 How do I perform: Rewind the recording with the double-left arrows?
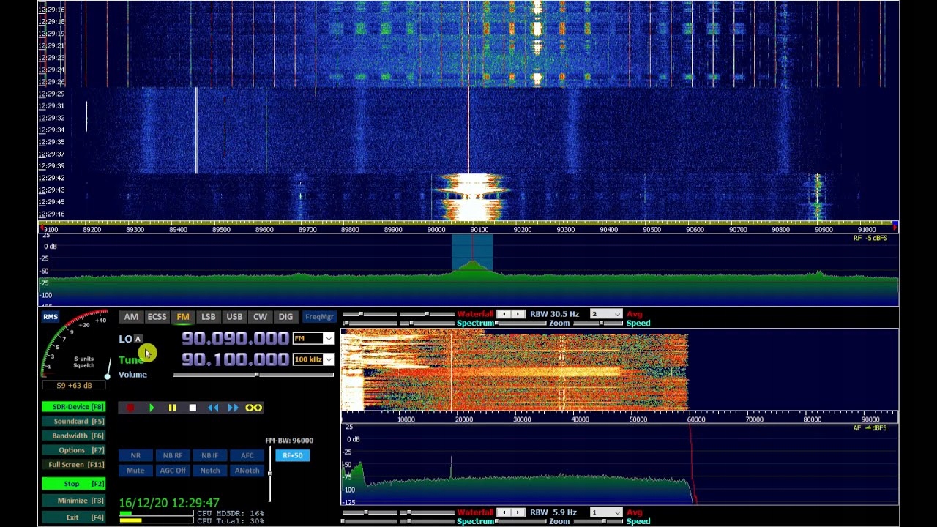213,408
